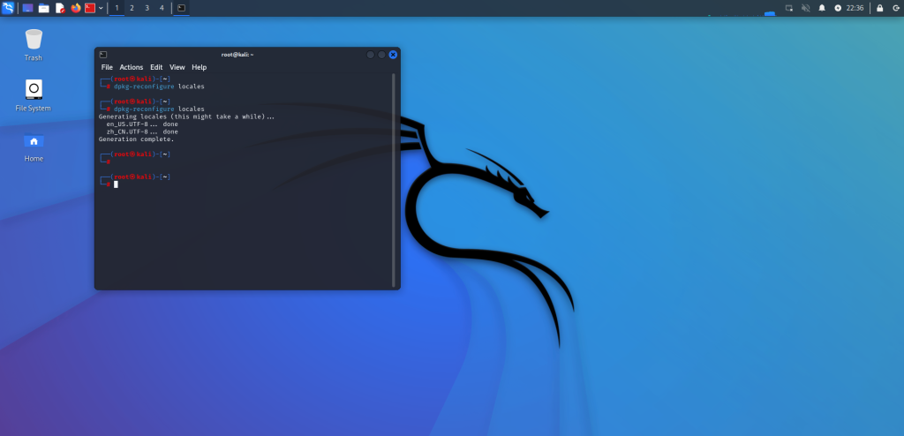
Task: Click the power manager tray icon
Action: (x=838, y=8)
